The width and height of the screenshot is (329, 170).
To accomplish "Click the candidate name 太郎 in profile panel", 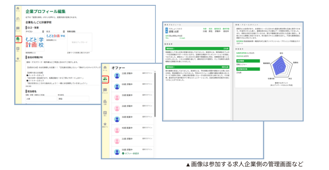I will click(x=176, y=32).
